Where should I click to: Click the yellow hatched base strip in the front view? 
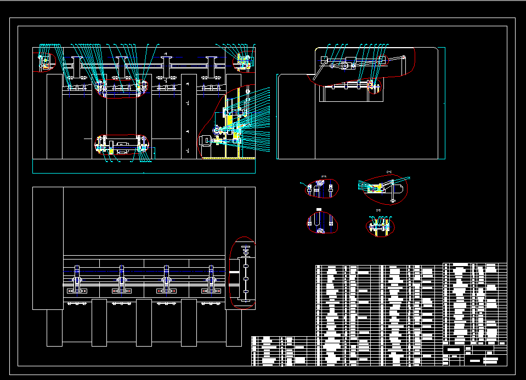point(229,158)
